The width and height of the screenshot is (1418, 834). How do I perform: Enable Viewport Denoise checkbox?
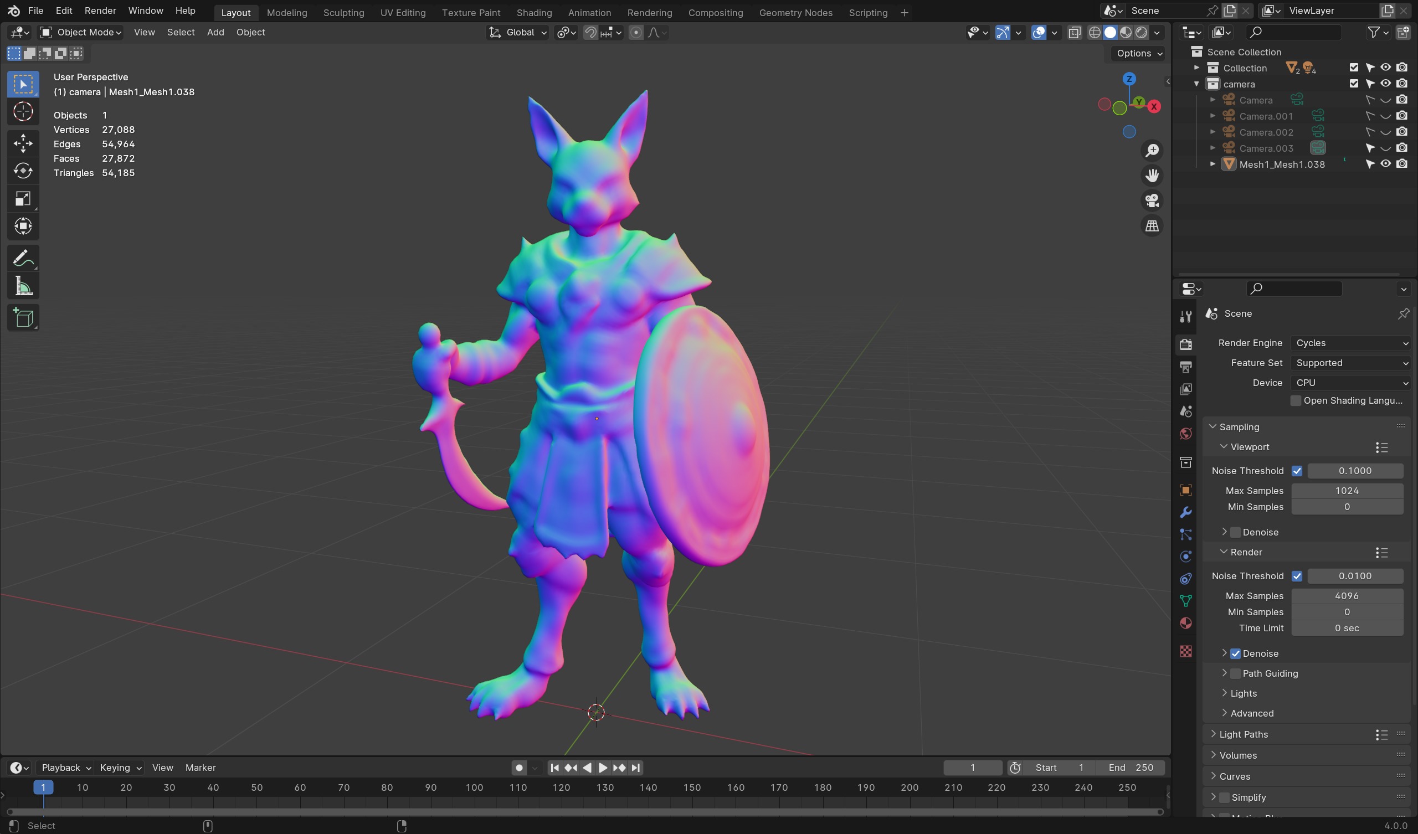[1235, 532]
